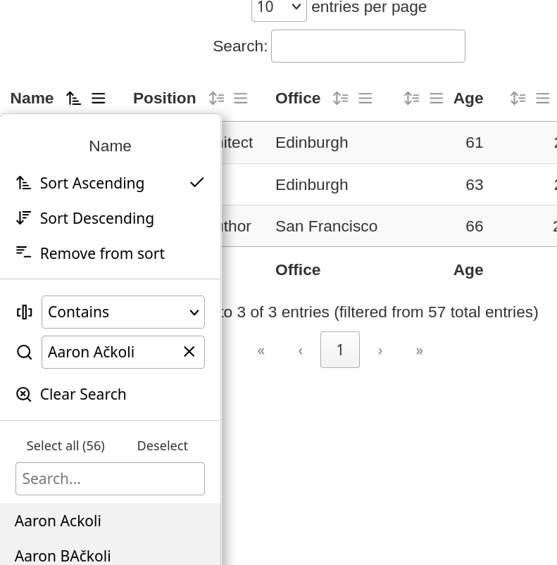Image resolution: width=557 pixels, height=565 pixels.
Task: Select Aaron Ackoli in the value list
Action: (58, 521)
